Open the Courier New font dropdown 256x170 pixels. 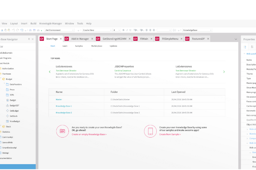98,30
